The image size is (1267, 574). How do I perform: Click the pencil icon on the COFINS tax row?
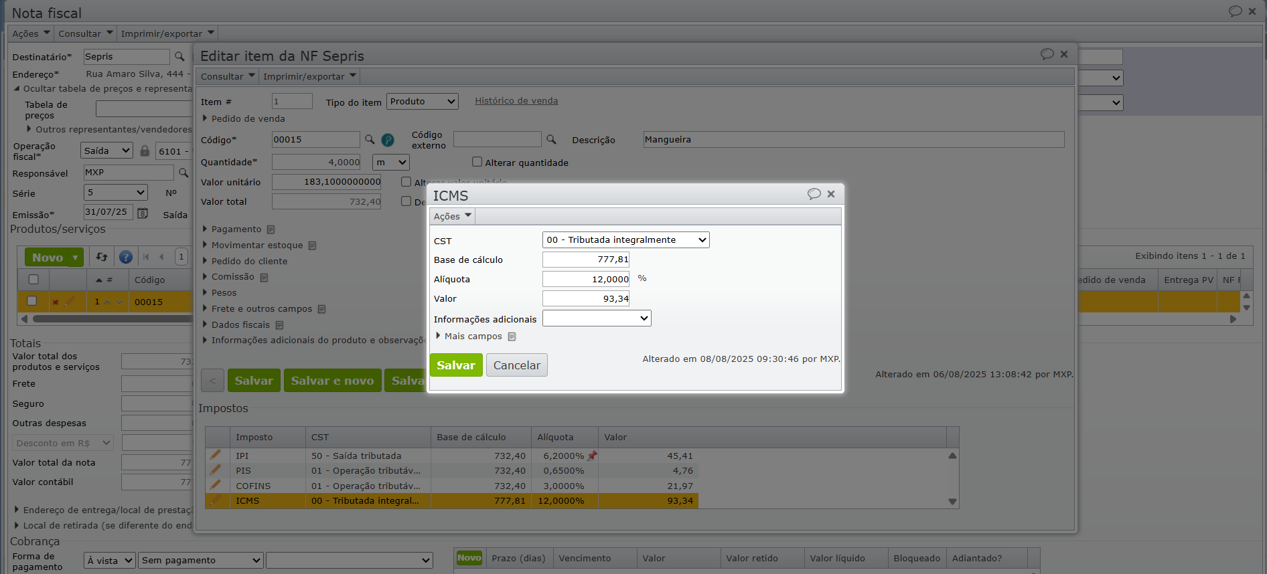point(215,485)
